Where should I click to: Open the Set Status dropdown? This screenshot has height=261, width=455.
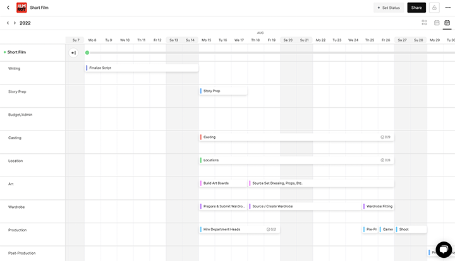388,8
